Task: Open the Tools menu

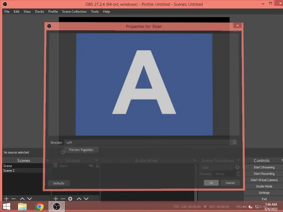Action: (x=95, y=12)
